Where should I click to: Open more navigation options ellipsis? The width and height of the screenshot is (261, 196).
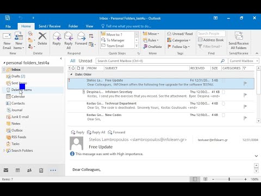(53, 170)
